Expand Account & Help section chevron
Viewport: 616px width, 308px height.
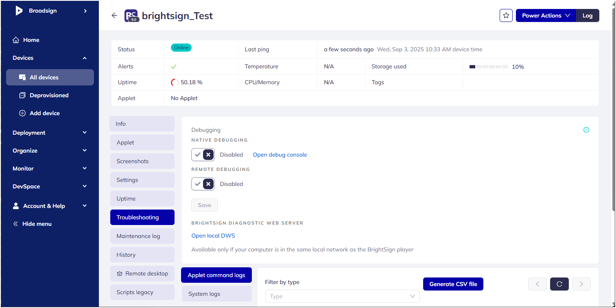(85, 206)
